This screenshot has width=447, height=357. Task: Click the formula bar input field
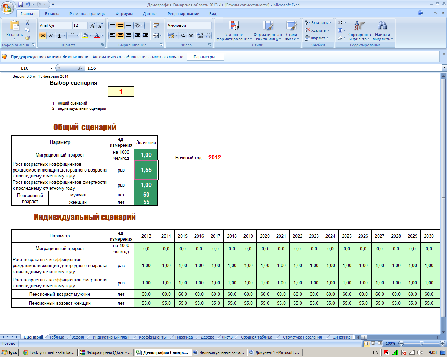pyautogui.click(x=264, y=68)
